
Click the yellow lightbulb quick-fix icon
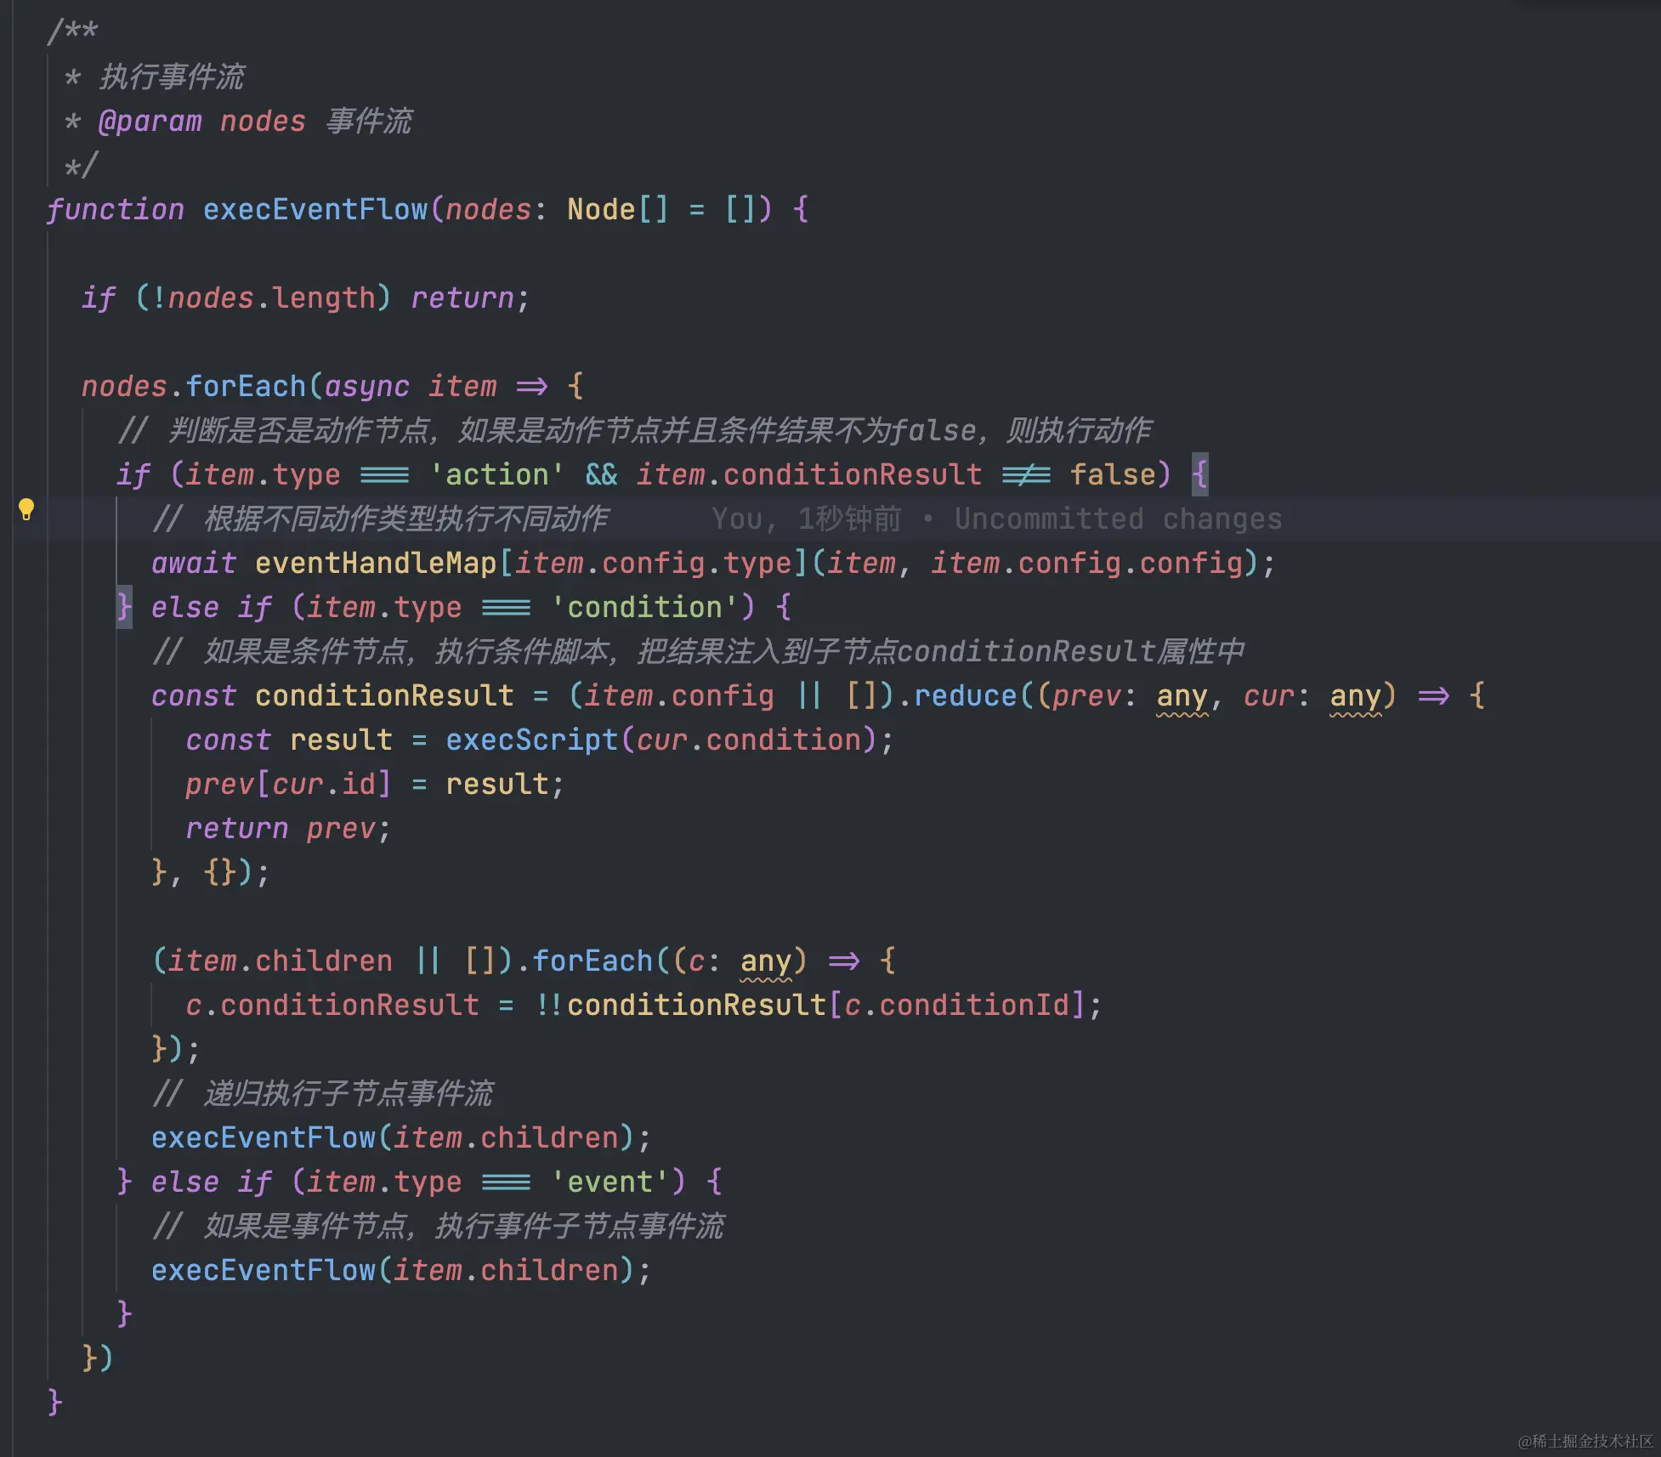[26, 509]
